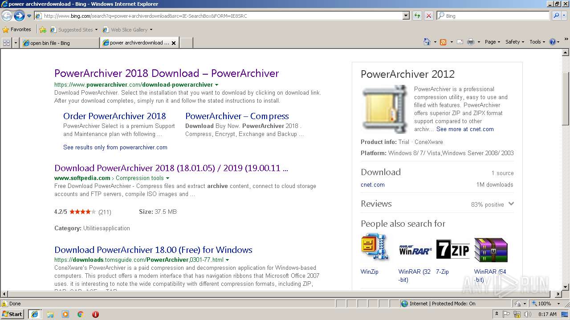Image resolution: width=570 pixels, height=320 pixels.
Task: Click the WinRAR (64-bit) books icon
Action: coord(491,250)
